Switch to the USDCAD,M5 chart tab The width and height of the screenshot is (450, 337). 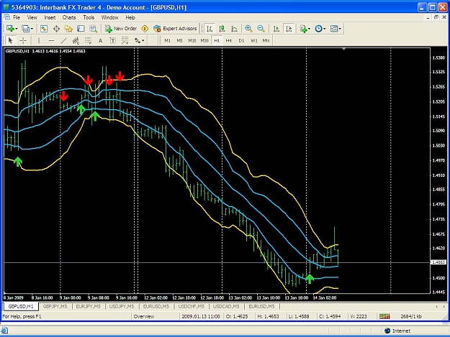tap(226, 306)
